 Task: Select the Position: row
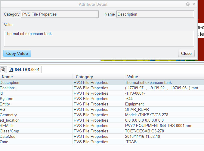102,88
